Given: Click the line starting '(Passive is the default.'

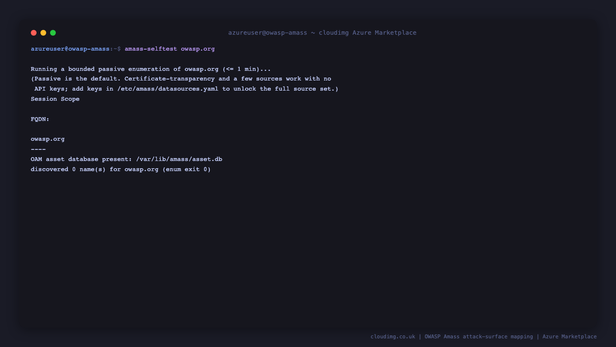Looking at the screenshot, I should click(181, 79).
